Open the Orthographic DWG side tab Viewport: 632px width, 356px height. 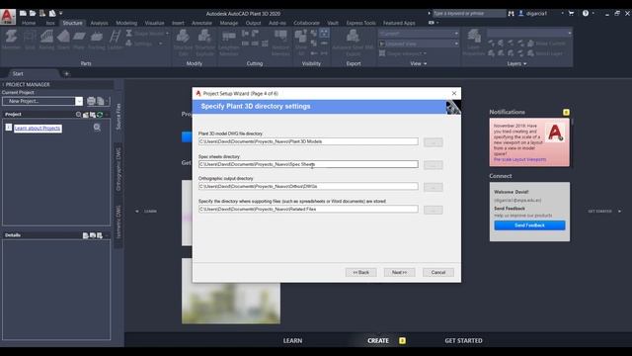point(118,169)
